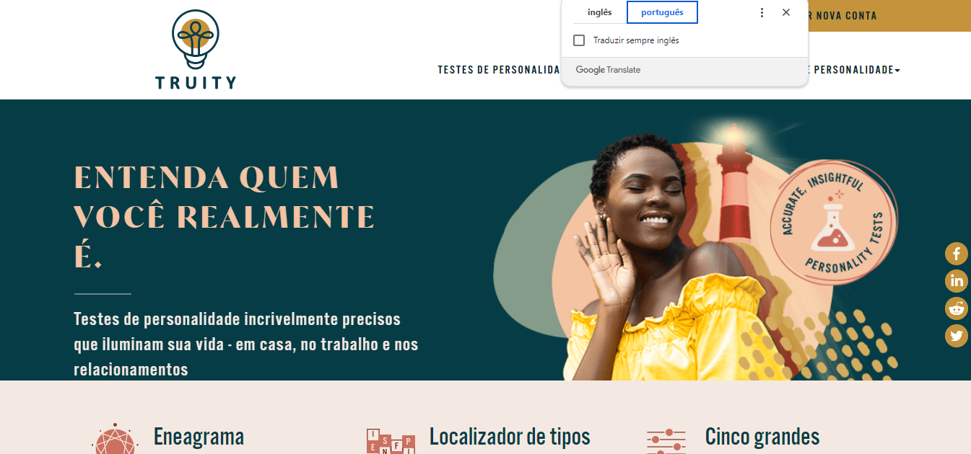
Task: Open Localizador de tipos link
Action: 510,437
